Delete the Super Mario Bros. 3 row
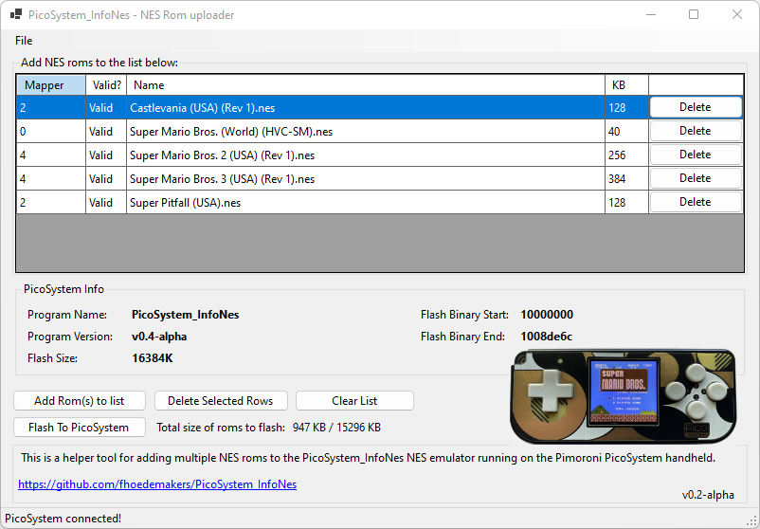760x529 pixels. (x=696, y=178)
